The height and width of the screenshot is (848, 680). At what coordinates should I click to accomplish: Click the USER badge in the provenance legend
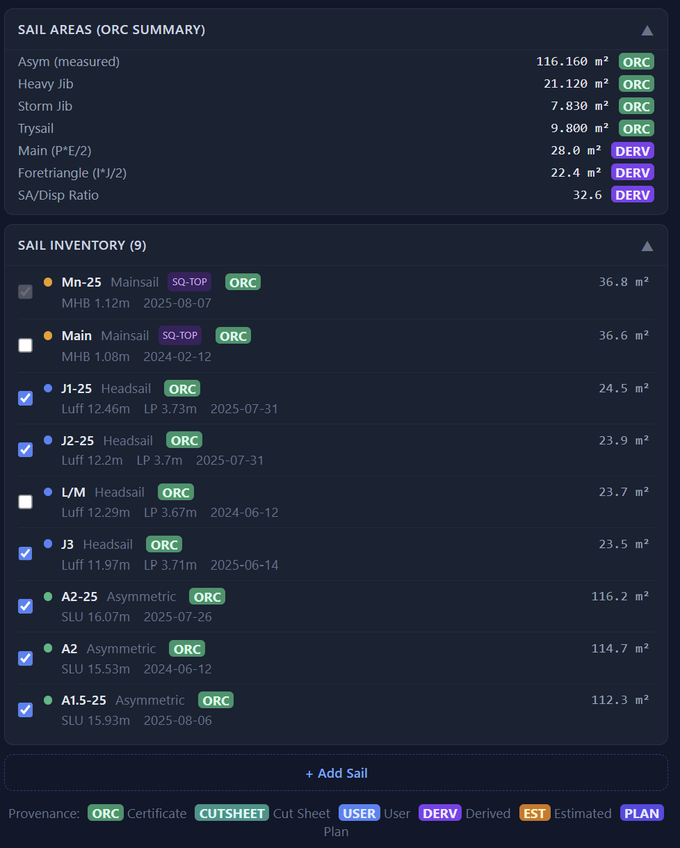(359, 813)
